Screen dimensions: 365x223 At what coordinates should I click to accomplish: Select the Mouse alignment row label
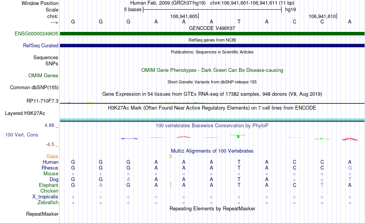[x=51, y=174]
